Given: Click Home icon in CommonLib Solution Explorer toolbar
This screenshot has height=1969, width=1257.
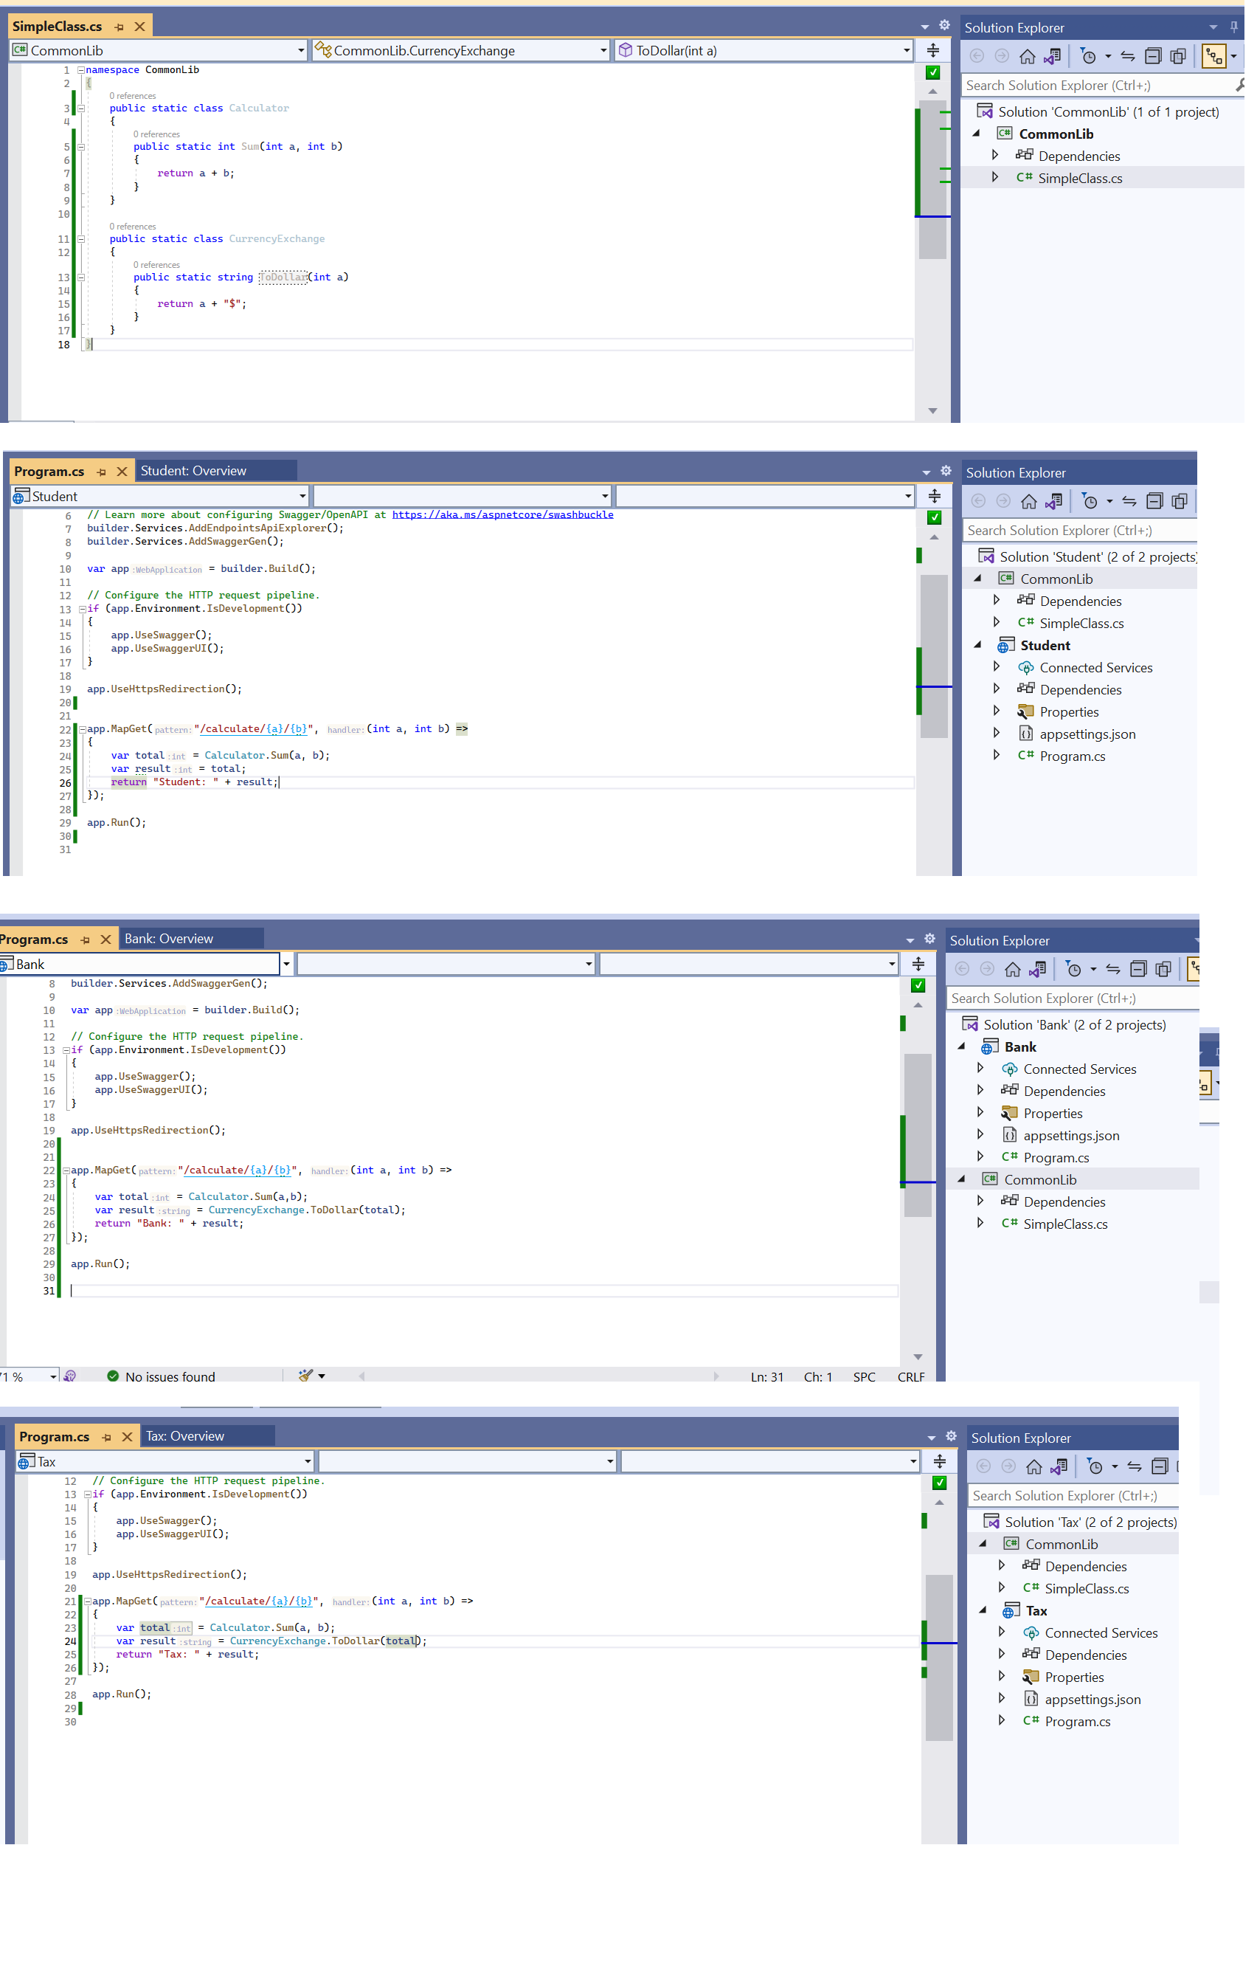Looking at the screenshot, I should [1027, 56].
